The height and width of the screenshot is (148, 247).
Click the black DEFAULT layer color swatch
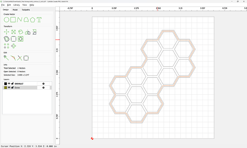point(5,84)
